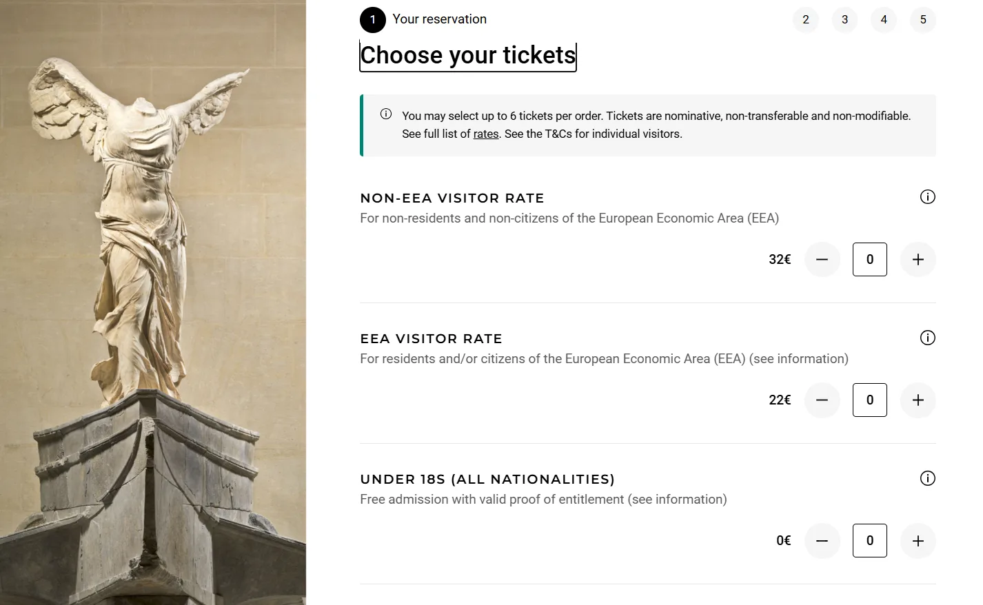Image resolution: width=983 pixels, height=605 pixels.
Task: Open the full list of rates link
Action: pos(485,134)
